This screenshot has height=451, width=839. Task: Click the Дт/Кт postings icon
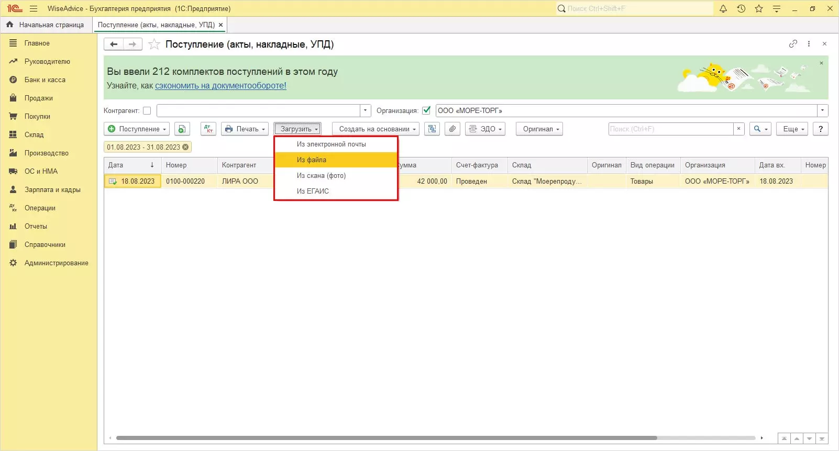208,129
